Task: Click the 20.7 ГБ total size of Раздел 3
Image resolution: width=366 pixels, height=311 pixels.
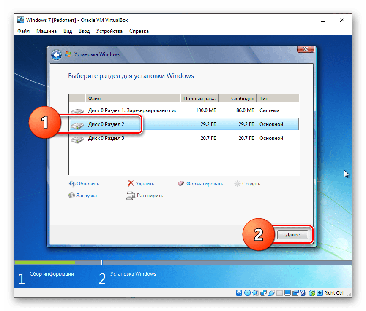Action: click(x=208, y=138)
